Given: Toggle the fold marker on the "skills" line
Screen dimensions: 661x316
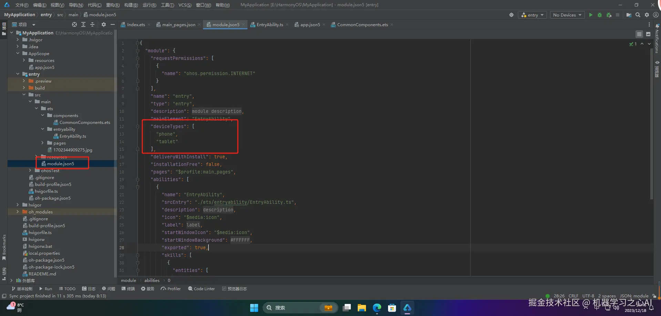Looking at the screenshot, I should [138, 255].
